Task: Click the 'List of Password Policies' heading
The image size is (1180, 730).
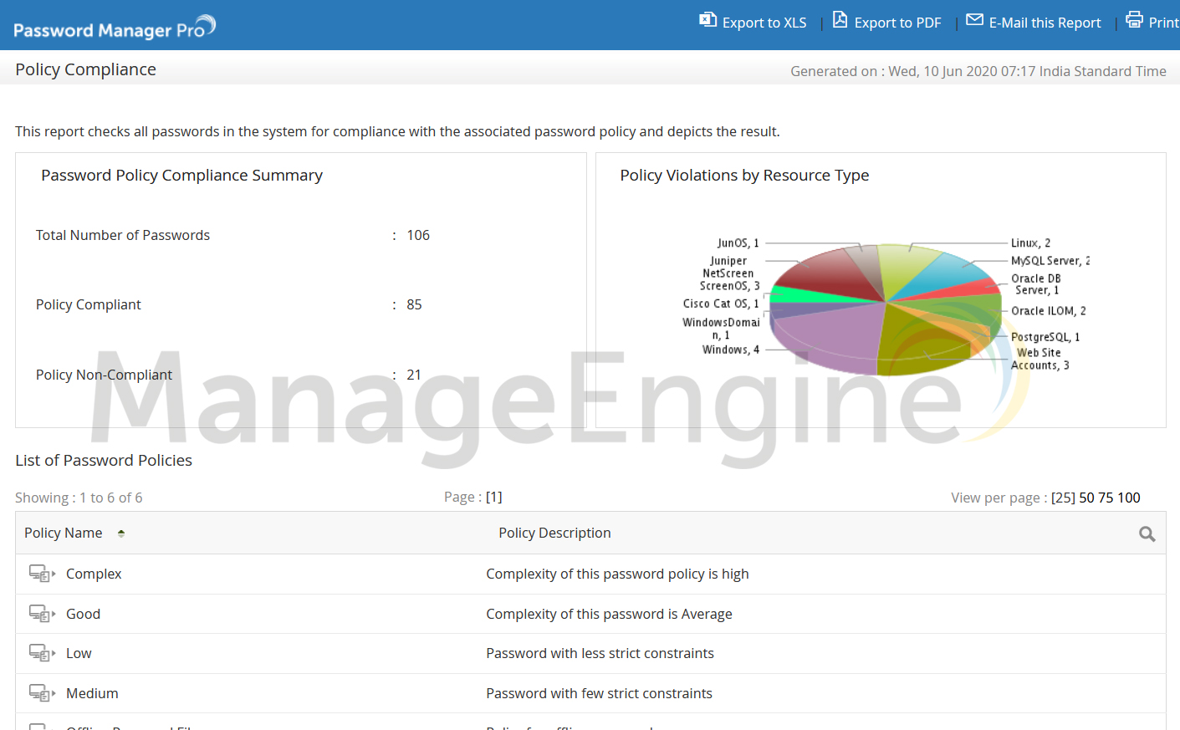Action: [104, 460]
